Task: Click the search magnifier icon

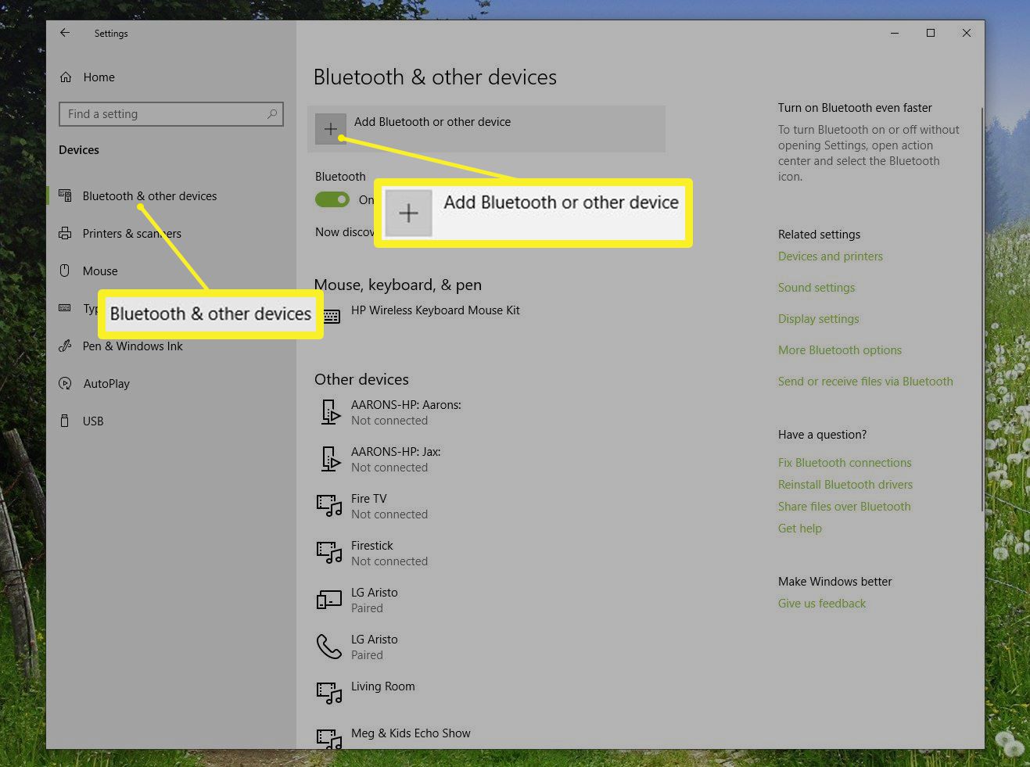Action: pyautogui.click(x=272, y=114)
